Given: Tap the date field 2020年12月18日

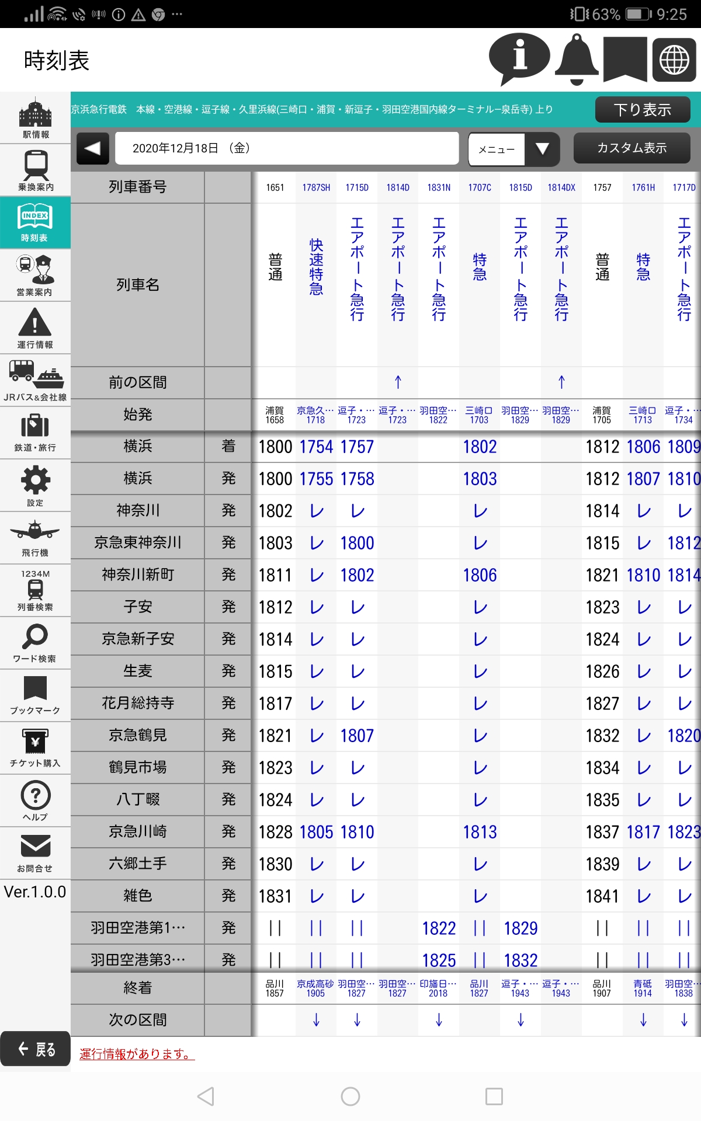Looking at the screenshot, I should click(287, 148).
